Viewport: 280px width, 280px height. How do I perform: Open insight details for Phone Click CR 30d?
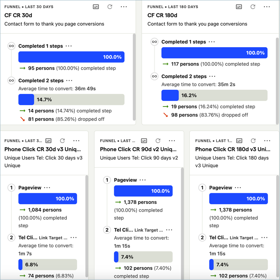pos(48,141)
